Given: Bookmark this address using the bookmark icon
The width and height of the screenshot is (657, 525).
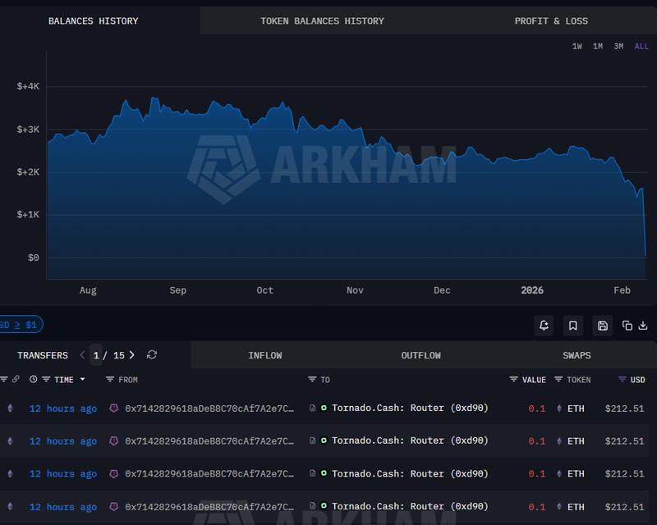Looking at the screenshot, I should pos(573,326).
